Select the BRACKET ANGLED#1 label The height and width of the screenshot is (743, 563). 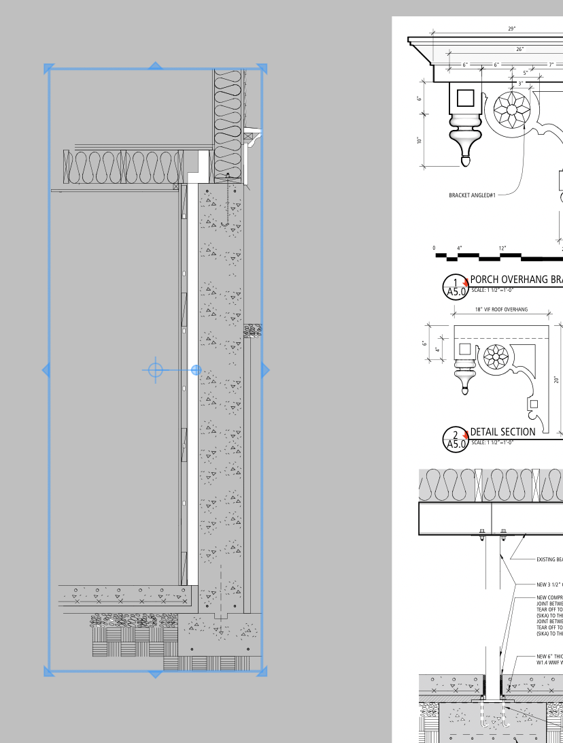click(x=472, y=195)
